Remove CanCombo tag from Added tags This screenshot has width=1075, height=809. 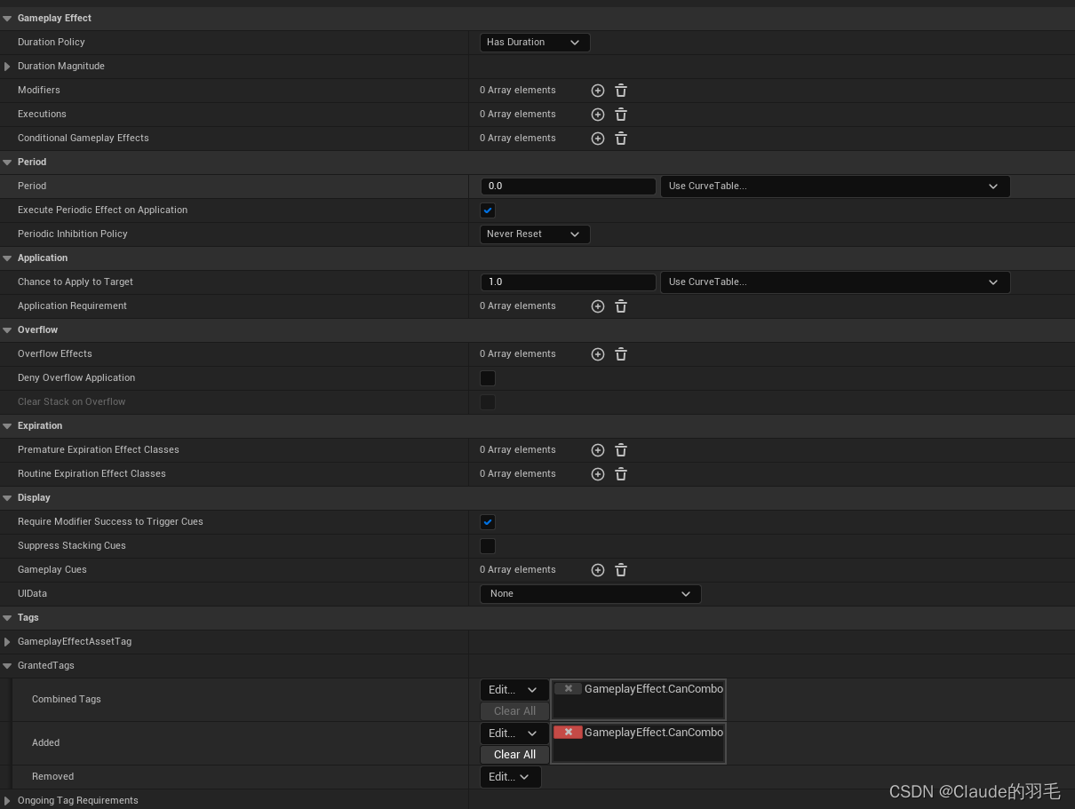pyautogui.click(x=568, y=733)
